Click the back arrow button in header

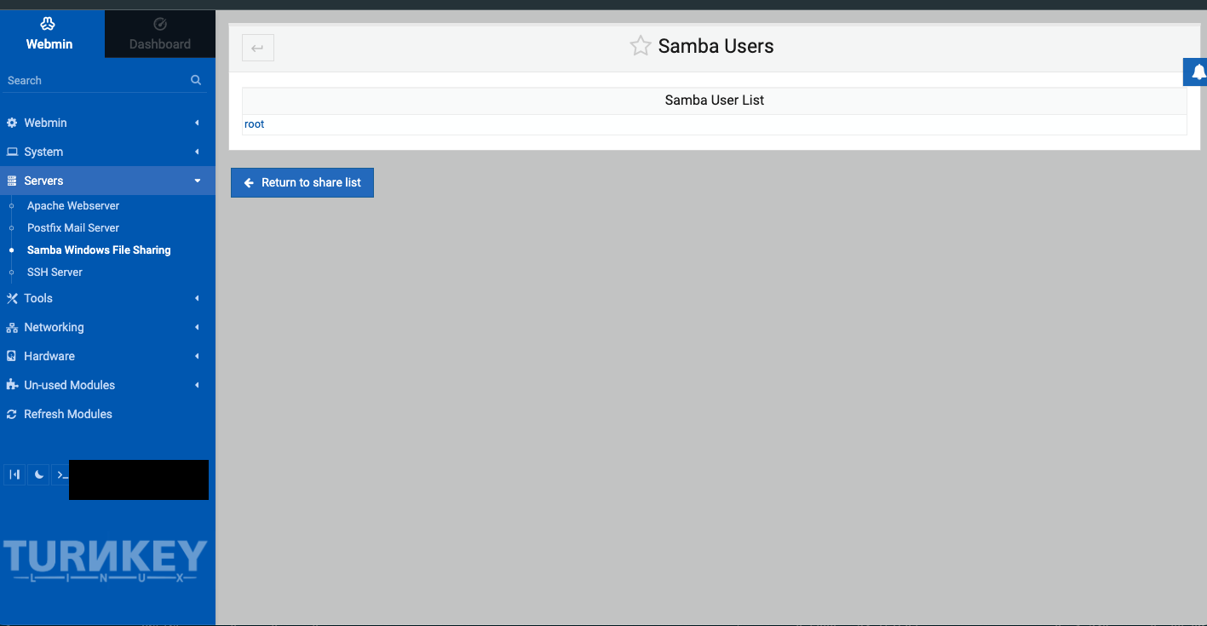click(x=258, y=49)
